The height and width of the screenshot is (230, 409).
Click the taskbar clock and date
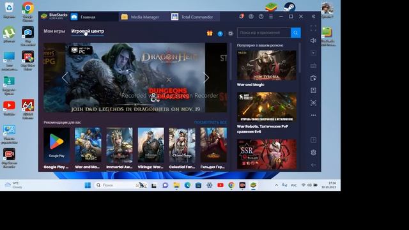click(328, 185)
